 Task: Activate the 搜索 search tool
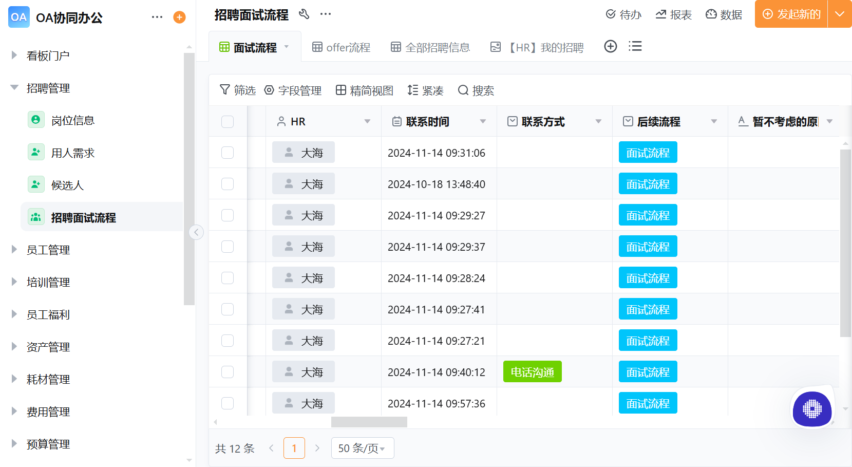475,90
